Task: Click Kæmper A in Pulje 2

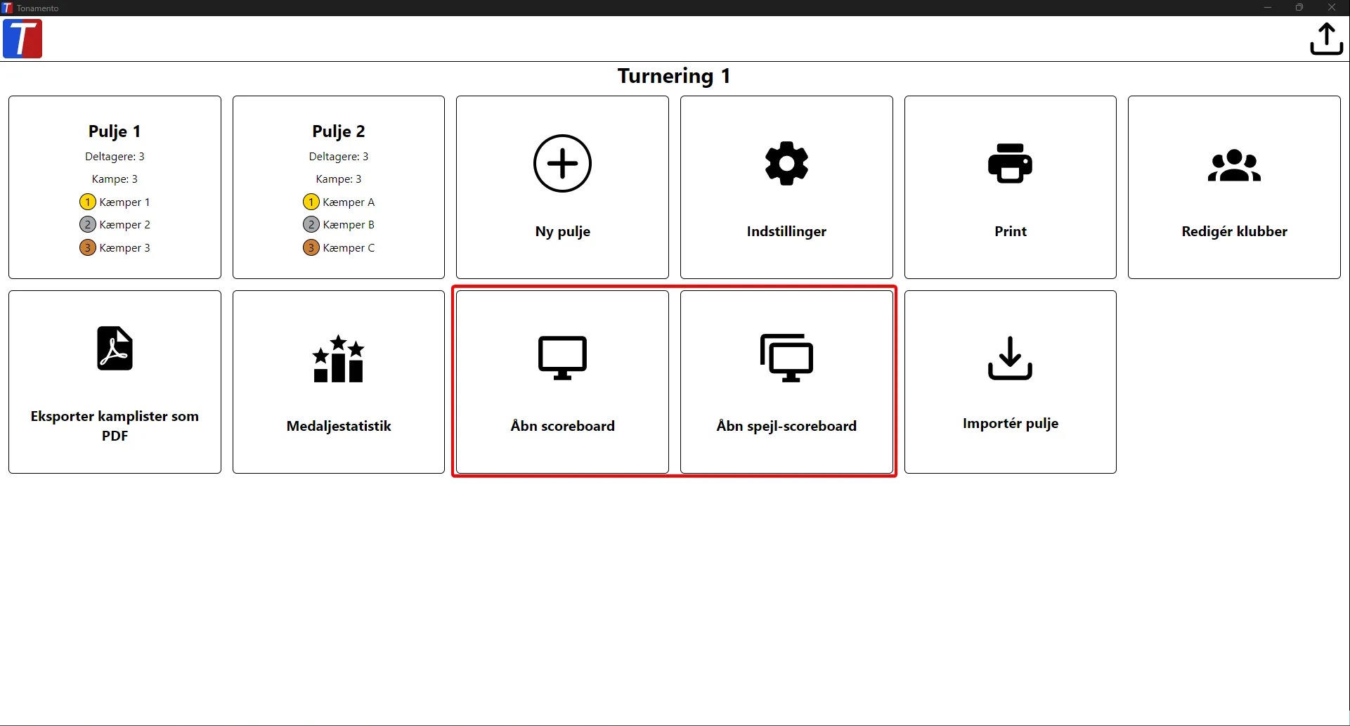Action: (349, 202)
